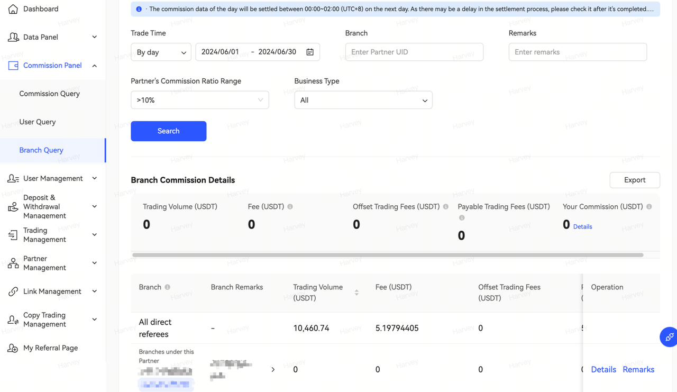Viewport: 677px width, 392px height.
Task: Click the Dashboard home icon
Action: 13,9
